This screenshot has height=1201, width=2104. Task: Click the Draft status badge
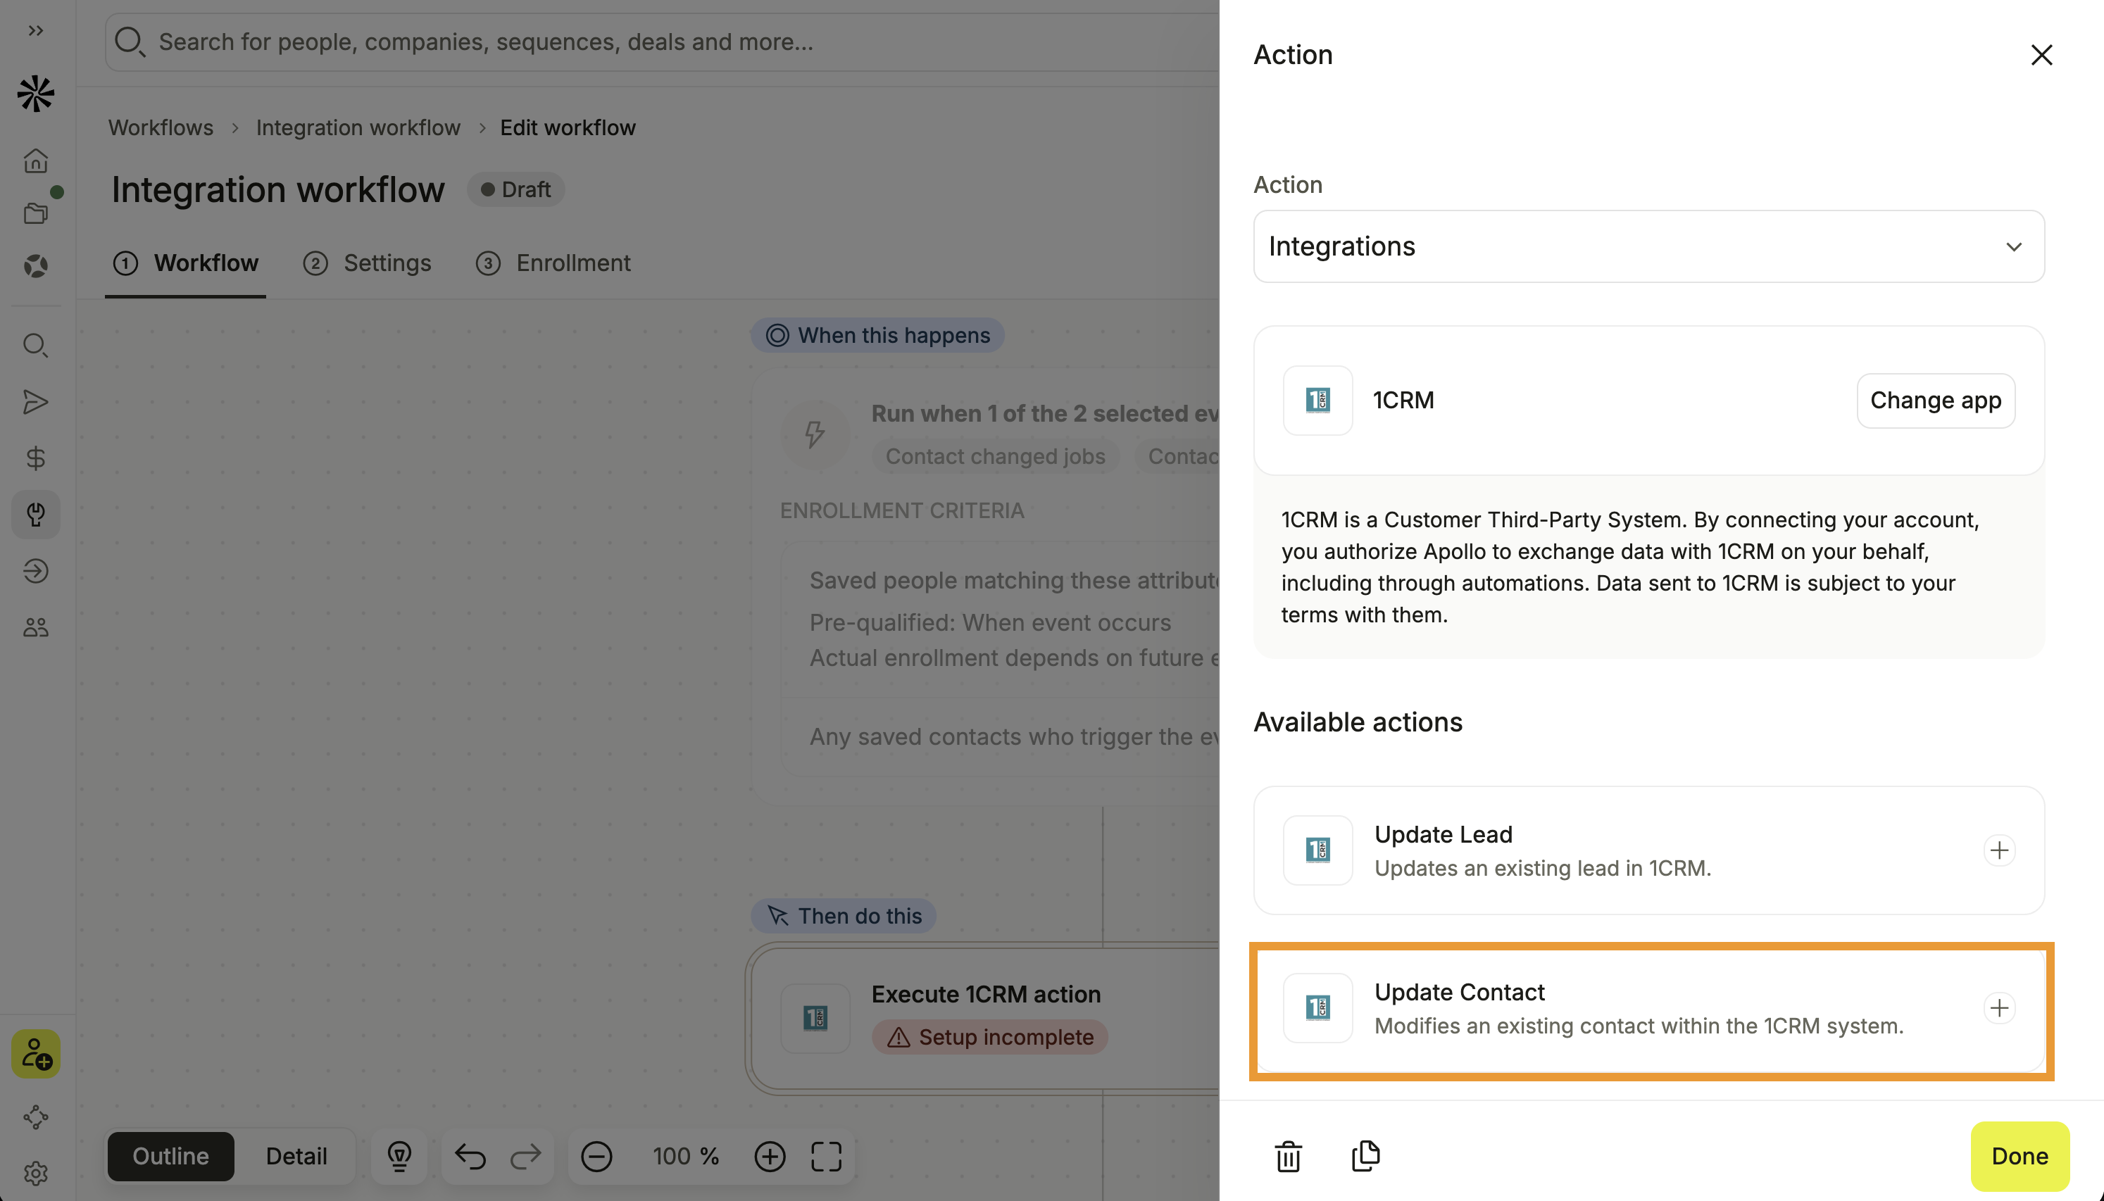click(x=515, y=189)
